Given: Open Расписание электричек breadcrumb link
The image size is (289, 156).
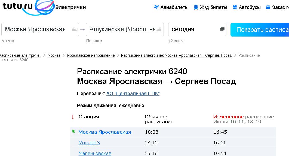Looking at the screenshot, I should coord(20,55).
